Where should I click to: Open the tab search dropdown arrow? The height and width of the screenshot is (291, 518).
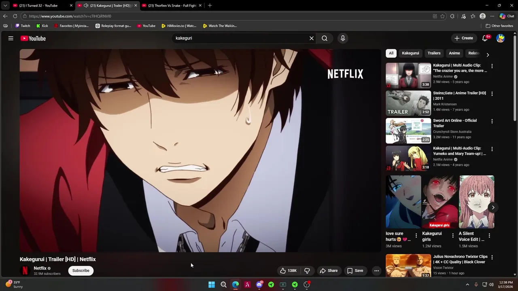pyautogui.click(x=5, y=6)
